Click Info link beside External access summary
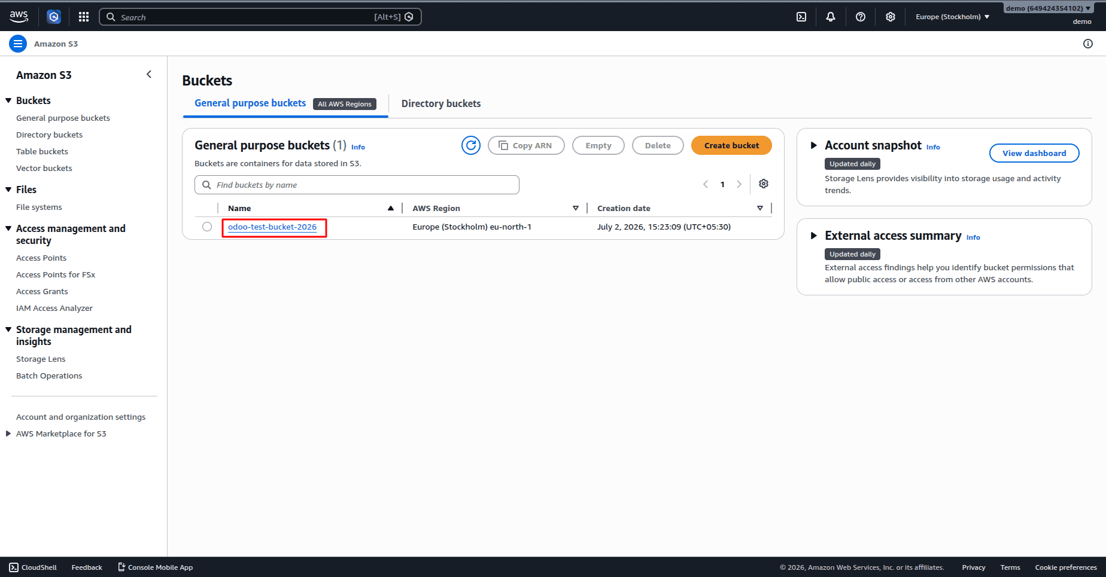The height and width of the screenshot is (577, 1106). click(x=973, y=237)
